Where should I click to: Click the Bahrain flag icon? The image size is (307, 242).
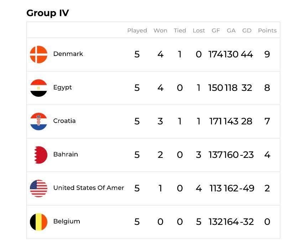click(41, 155)
